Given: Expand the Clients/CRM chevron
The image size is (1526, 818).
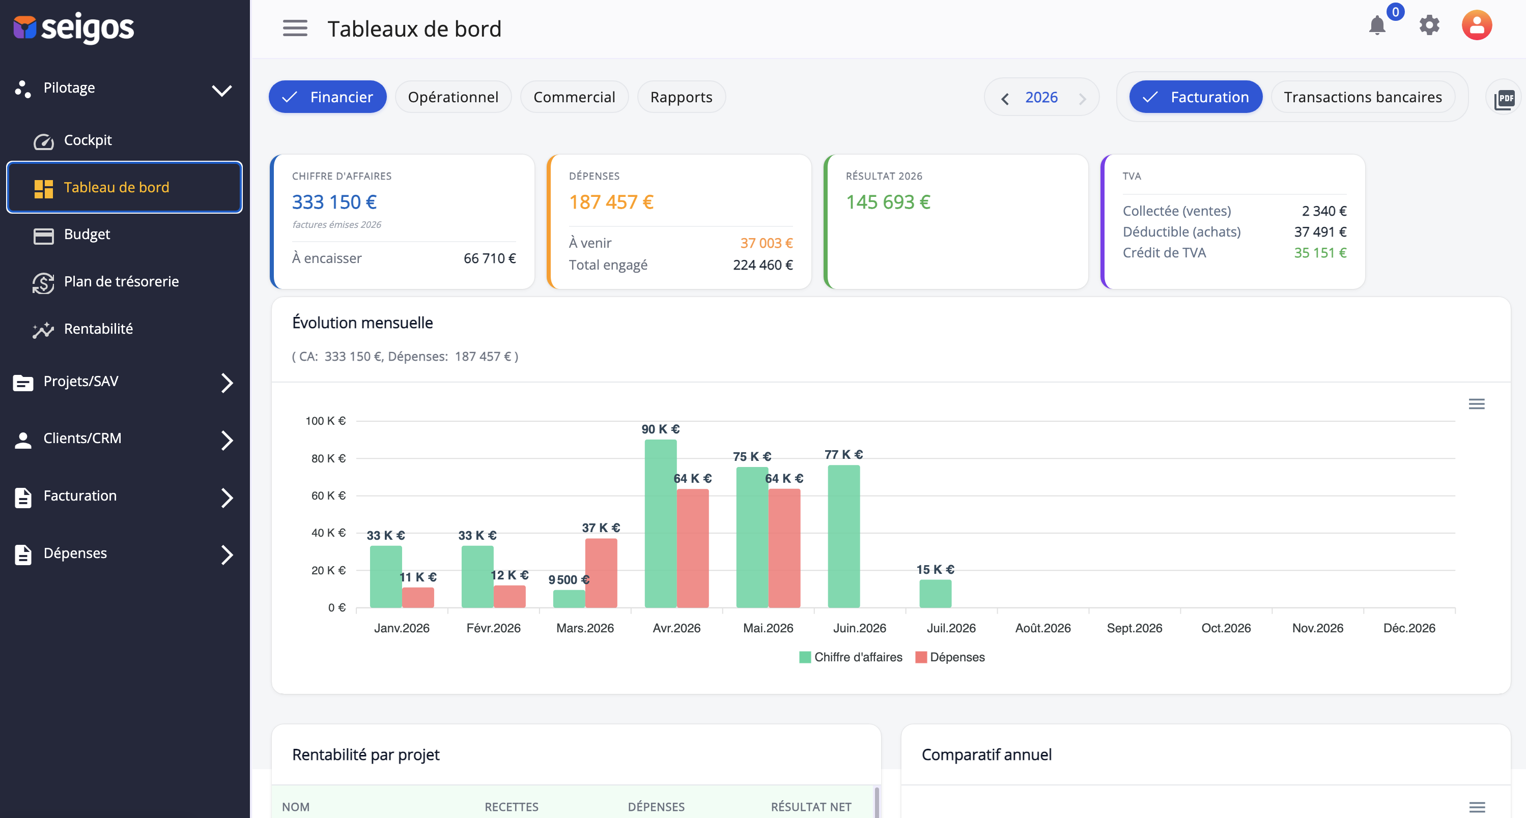Looking at the screenshot, I should tap(227, 440).
